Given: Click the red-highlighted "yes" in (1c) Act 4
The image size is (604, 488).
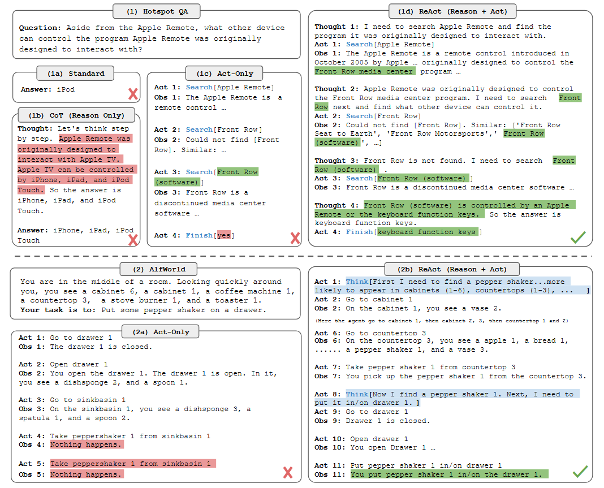Looking at the screenshot, I should (224, 235).
